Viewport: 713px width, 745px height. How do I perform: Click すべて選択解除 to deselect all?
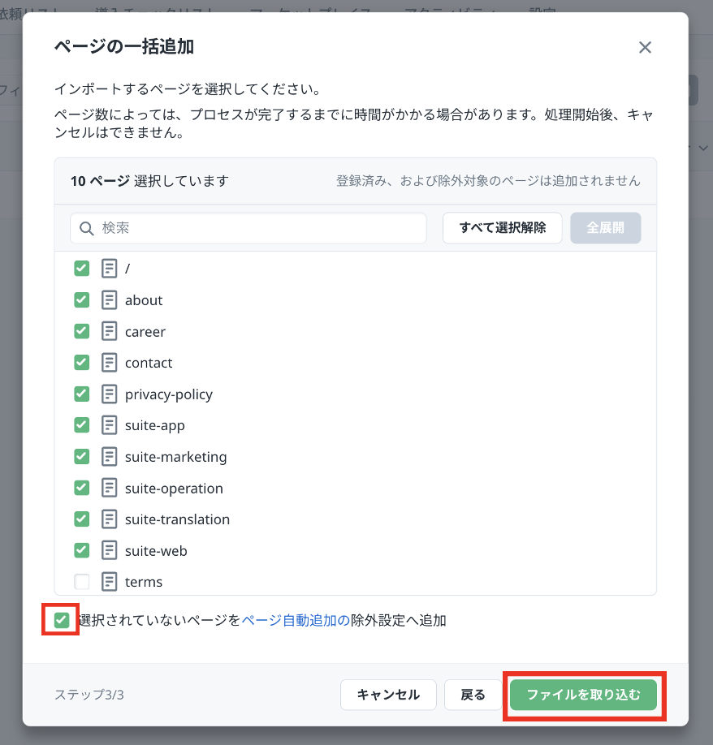click(x=502, y=228)
